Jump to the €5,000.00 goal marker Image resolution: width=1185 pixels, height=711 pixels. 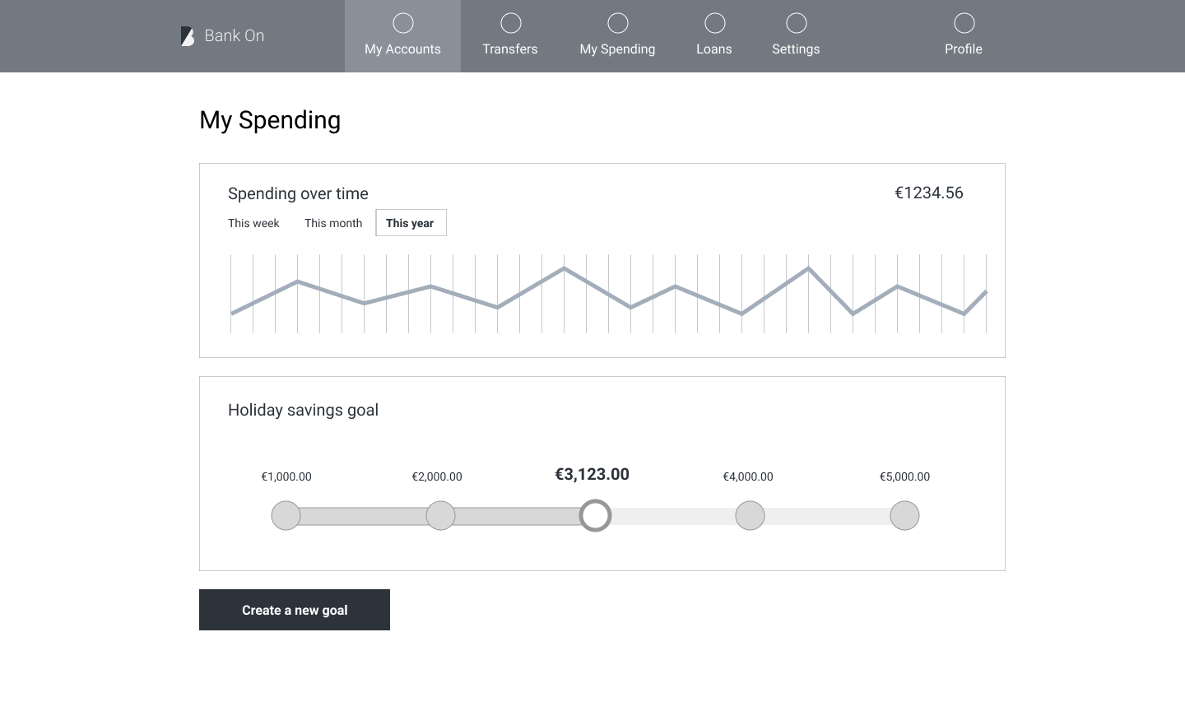coord(904,516)
